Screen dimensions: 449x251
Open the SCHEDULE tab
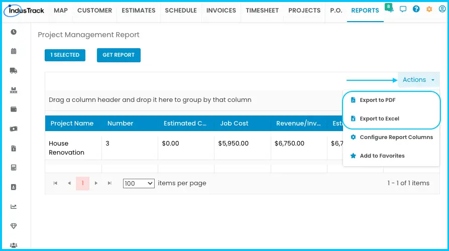click(x=181, y=11)
